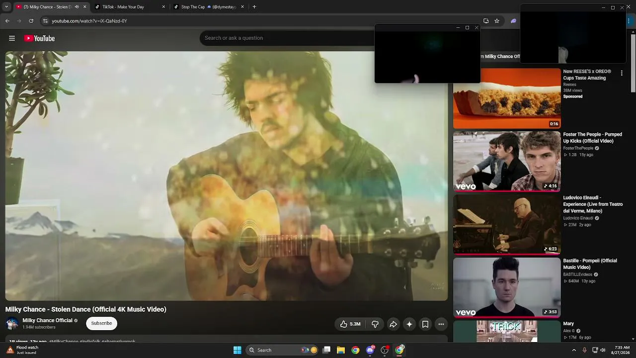
Task: Open File Explorer from the taskbar
Action: 341,350
